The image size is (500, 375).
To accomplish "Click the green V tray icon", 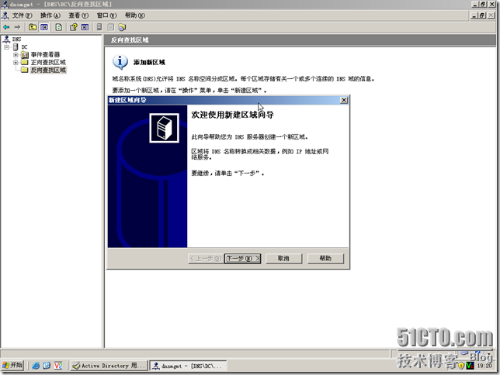I will coord(470,366).
